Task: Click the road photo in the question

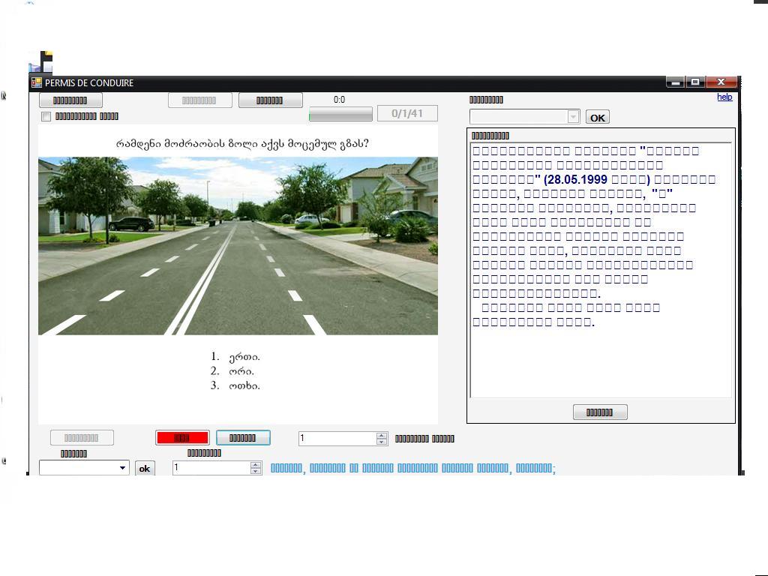Action: pyautogui.click(x=238, y=246)
